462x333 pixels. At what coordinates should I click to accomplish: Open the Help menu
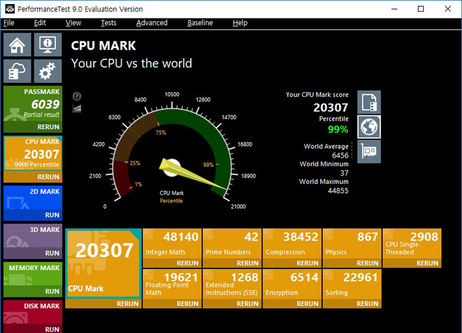[240, 23]
